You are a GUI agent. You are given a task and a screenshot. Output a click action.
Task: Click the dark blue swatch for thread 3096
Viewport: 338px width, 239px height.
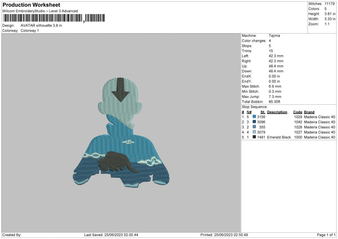click(x=255, y=122)
